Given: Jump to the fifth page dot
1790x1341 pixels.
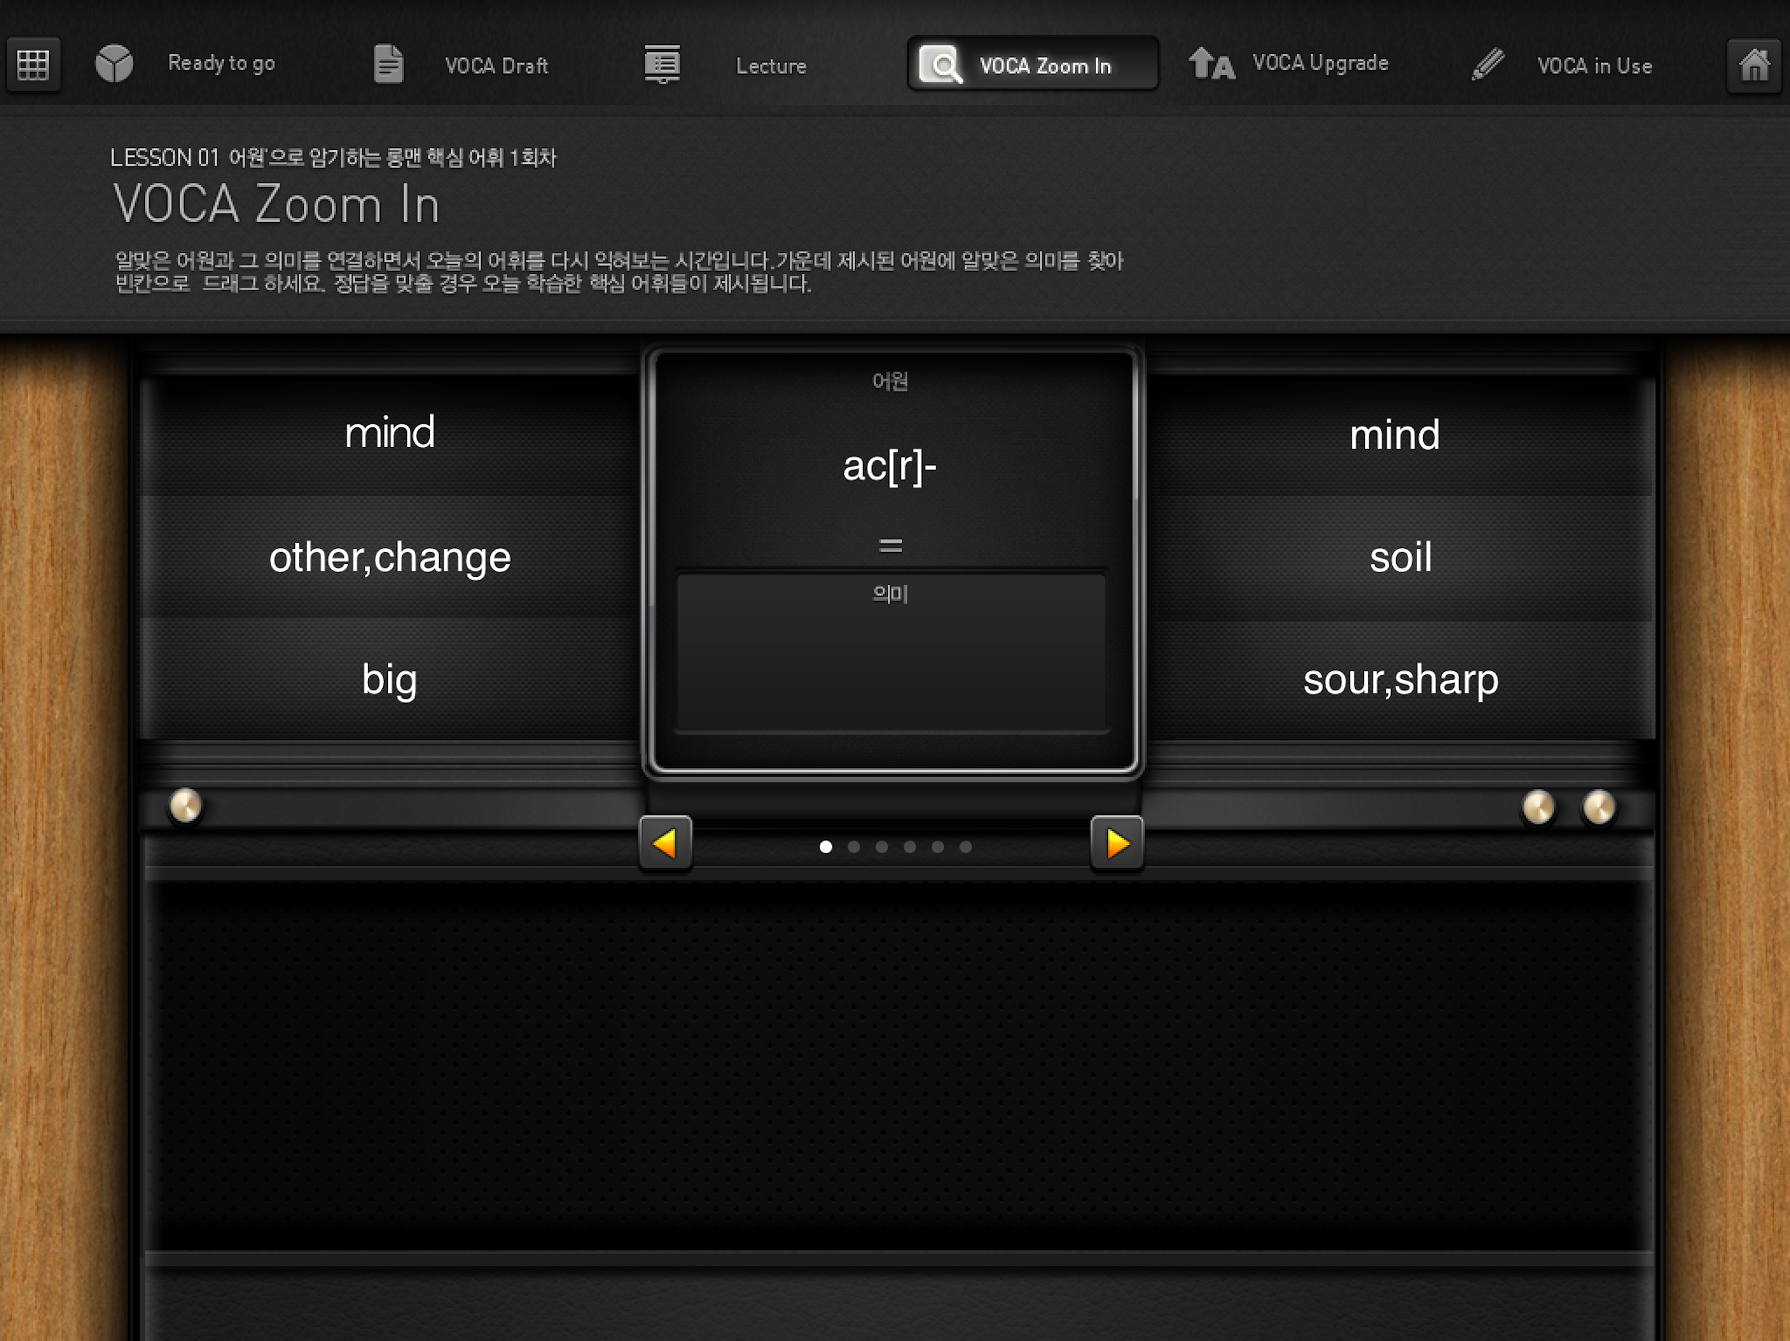Looking at the screenshot, I should pyautogui.click(x=938, y=847).
